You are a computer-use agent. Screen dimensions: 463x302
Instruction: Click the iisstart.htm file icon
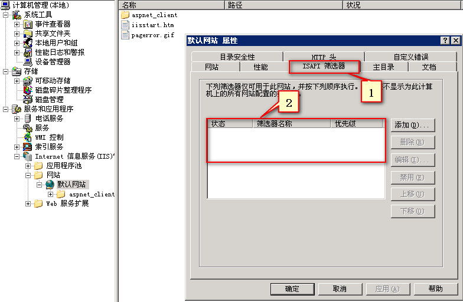[x=125, y=25]
